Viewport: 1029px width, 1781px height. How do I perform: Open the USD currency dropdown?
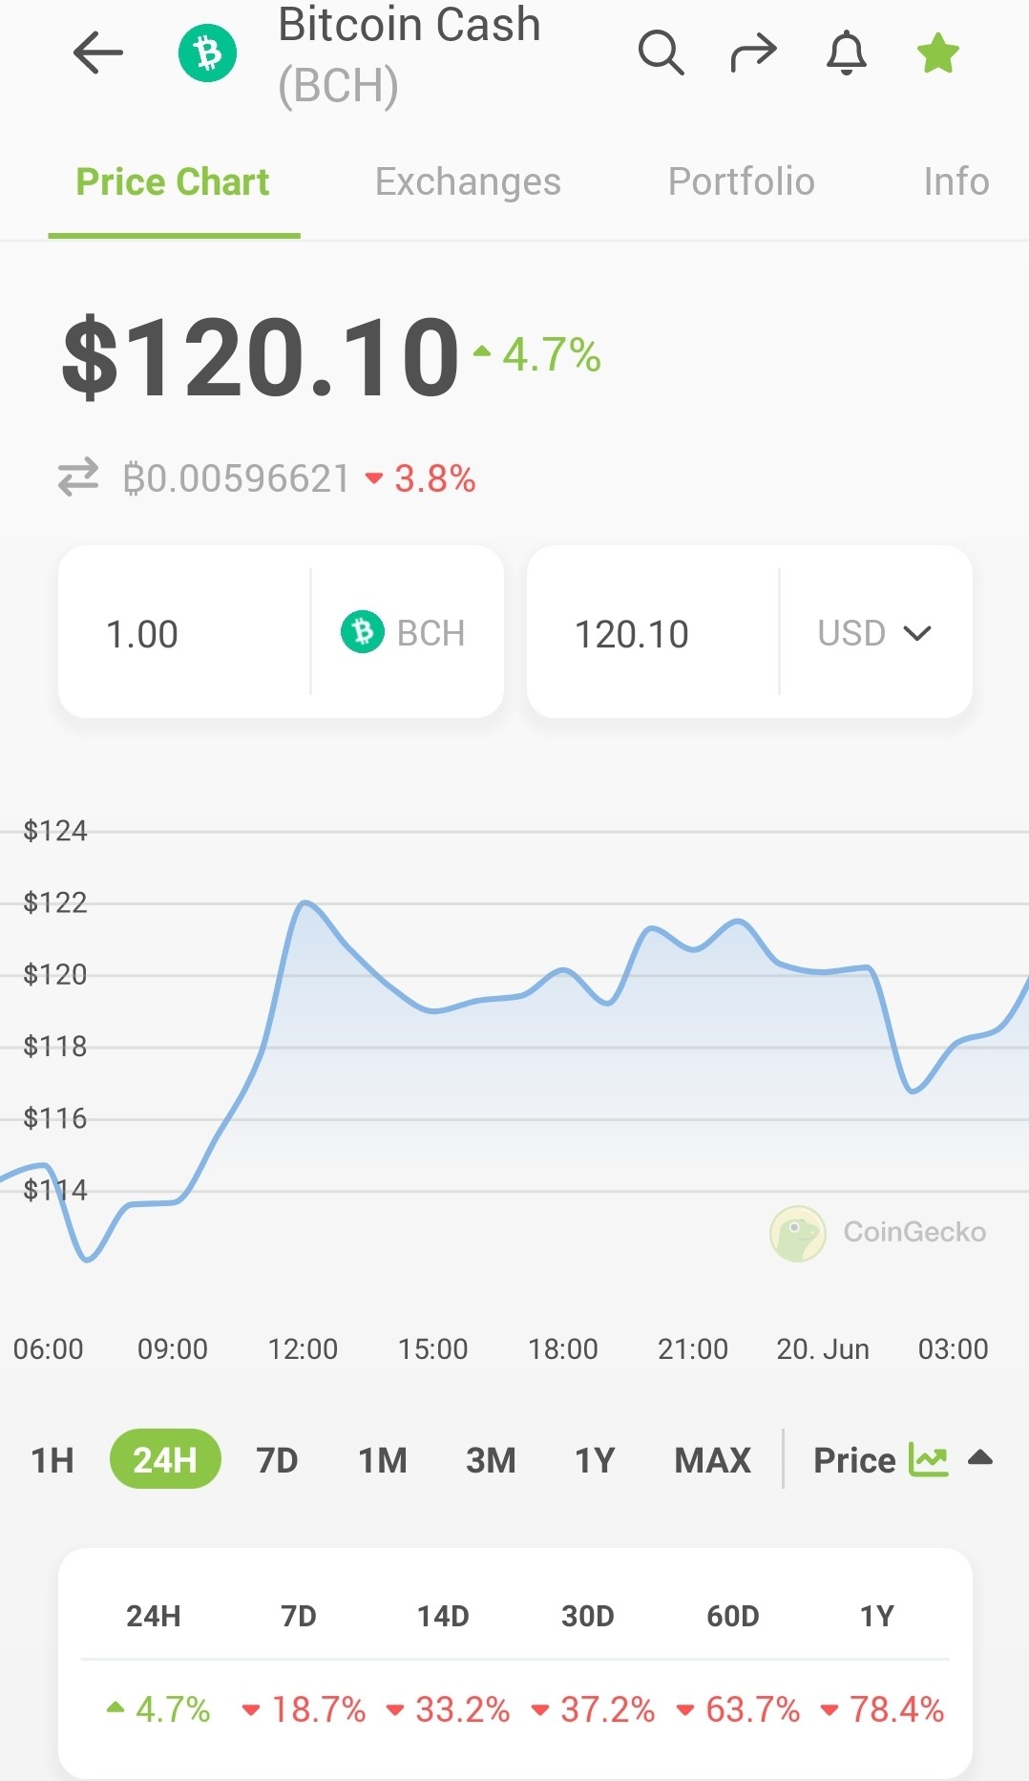click(875, 632)
